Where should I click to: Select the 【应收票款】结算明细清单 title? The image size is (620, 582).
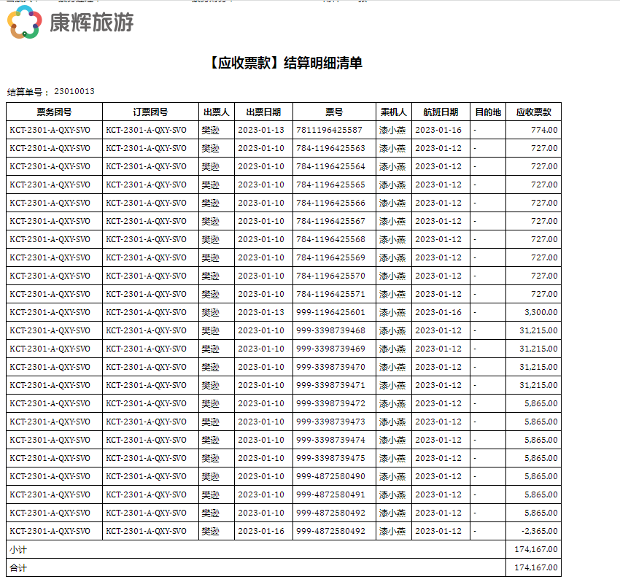(284, 63)
